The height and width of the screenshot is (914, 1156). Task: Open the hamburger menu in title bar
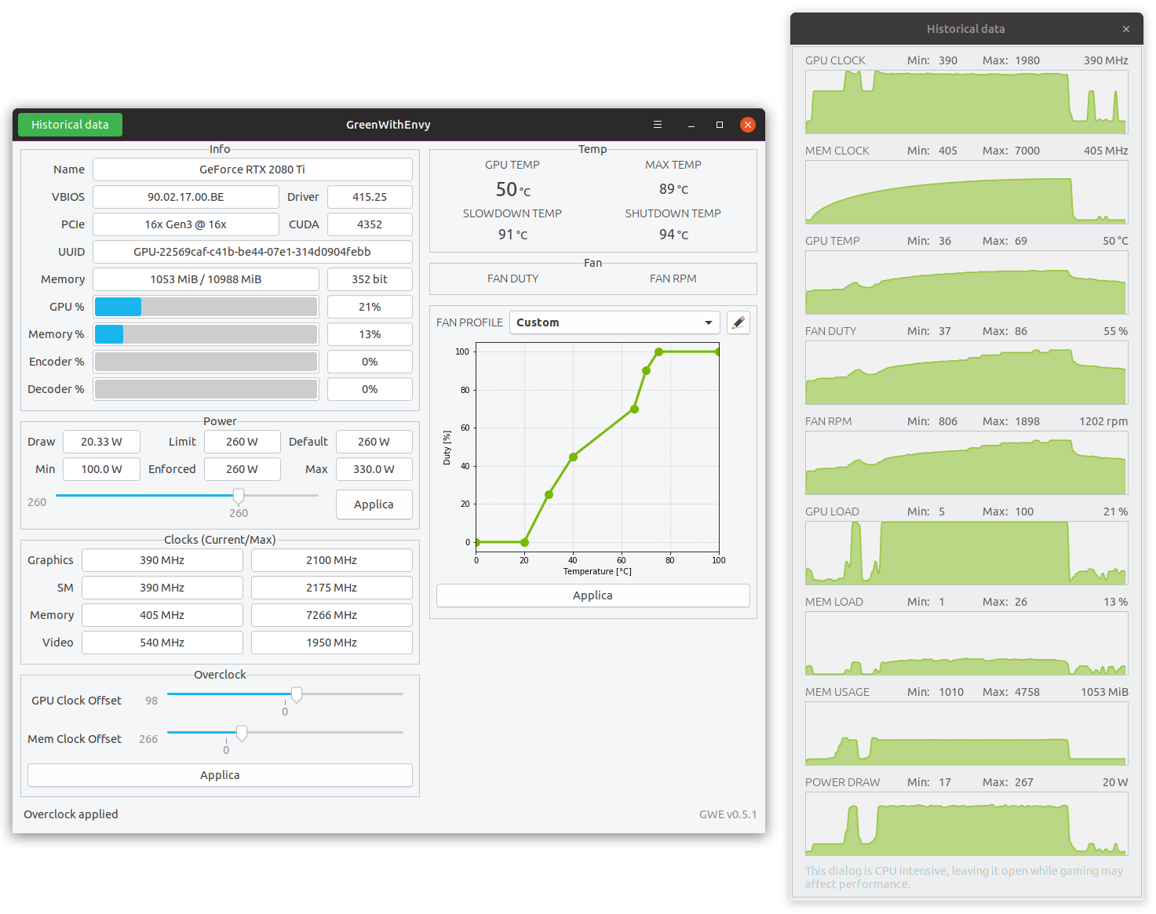658,125
